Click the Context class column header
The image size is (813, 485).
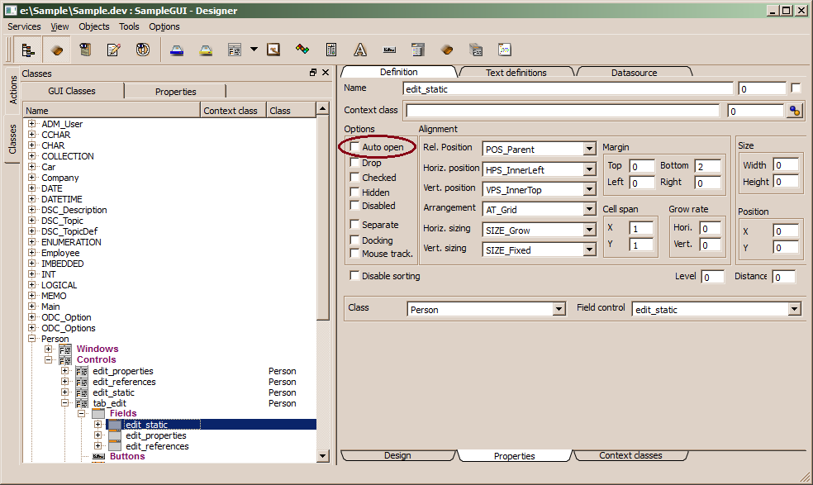coord(231,111)
